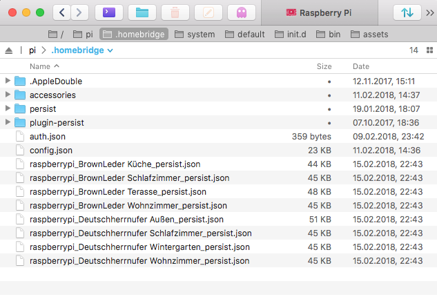Open the terminal from the toolbar
The height and width of the screenshot is (308, 437).
108,12
